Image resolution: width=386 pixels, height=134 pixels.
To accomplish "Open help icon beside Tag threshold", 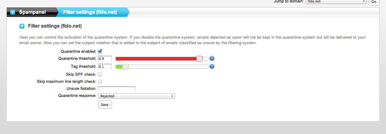I will click(x=212, y=66).
